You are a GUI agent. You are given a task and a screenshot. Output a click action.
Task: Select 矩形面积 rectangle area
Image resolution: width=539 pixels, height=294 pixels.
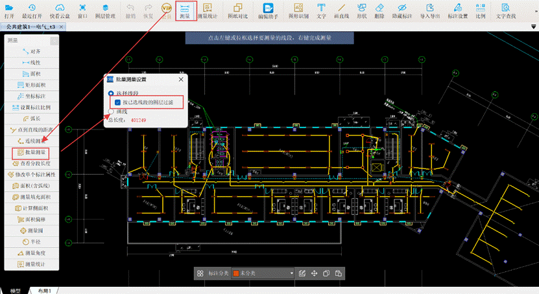[x=32, y=85]
